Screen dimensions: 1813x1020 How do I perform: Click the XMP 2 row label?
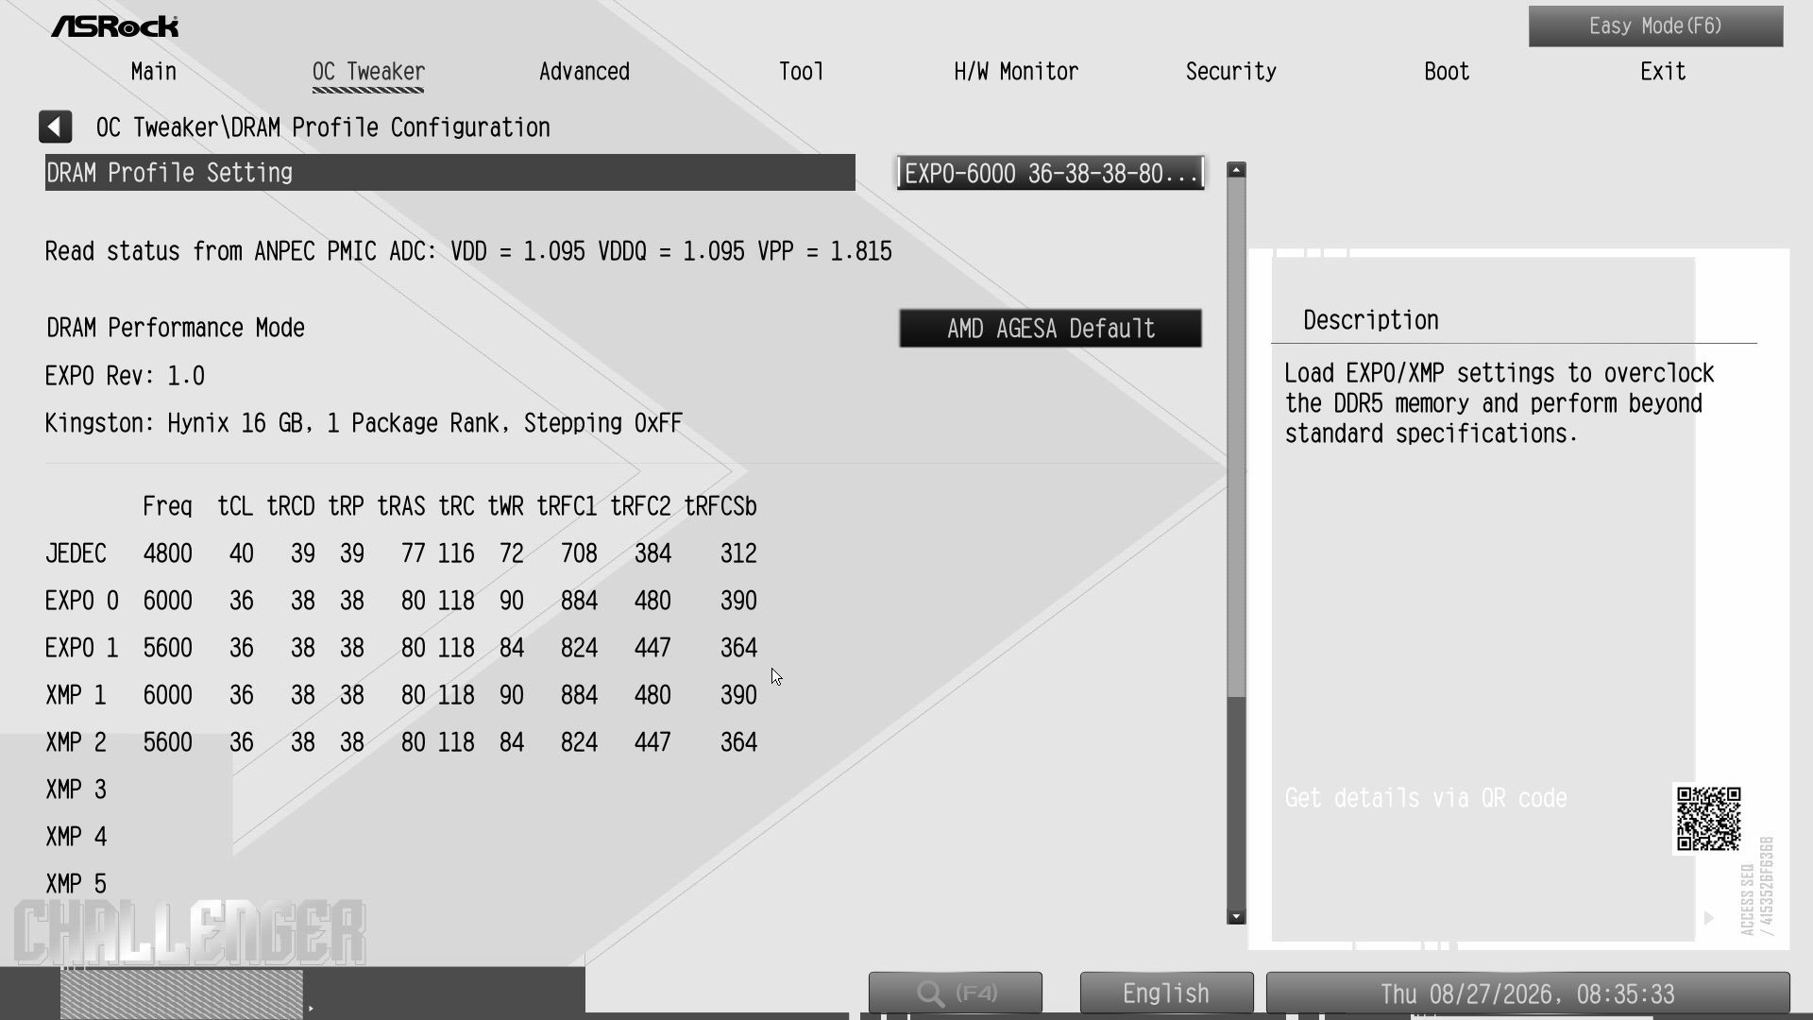click(76, 742)
